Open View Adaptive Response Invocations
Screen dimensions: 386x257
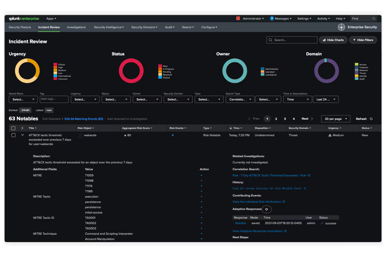[258, 231]
